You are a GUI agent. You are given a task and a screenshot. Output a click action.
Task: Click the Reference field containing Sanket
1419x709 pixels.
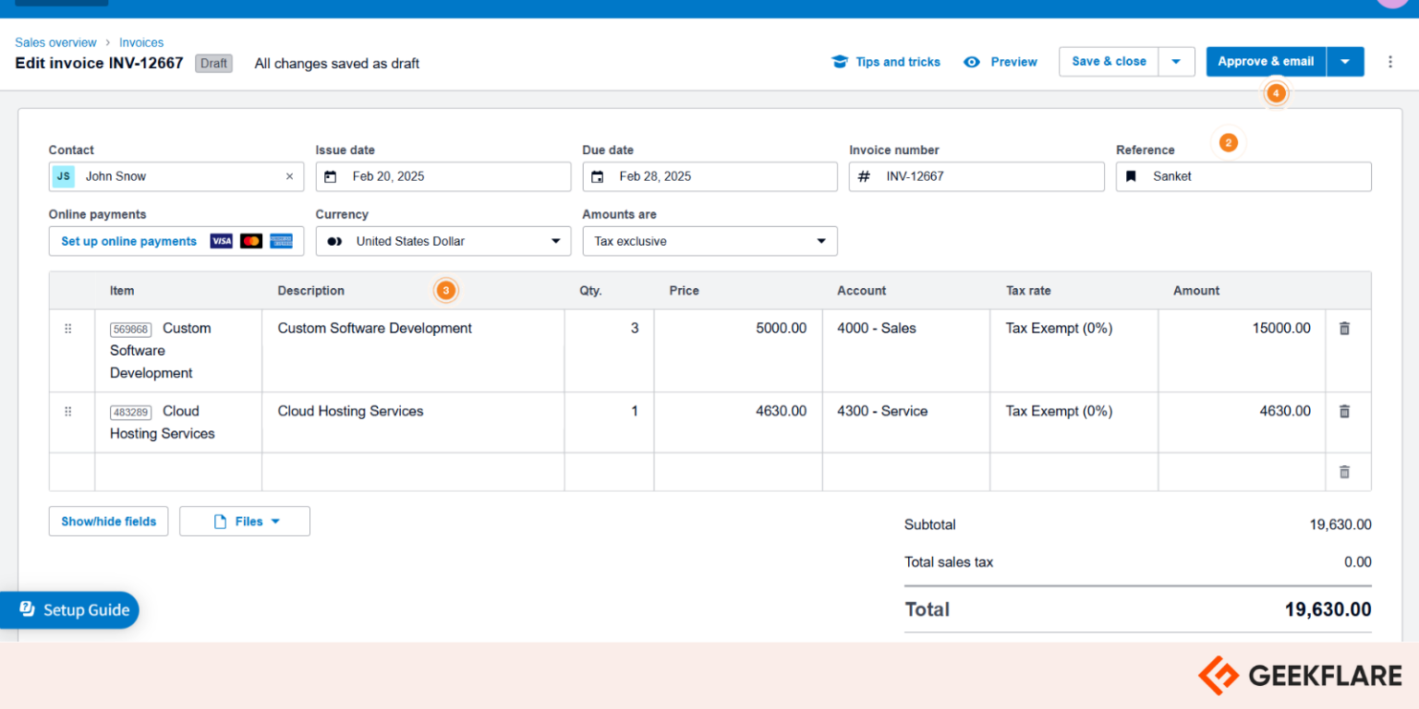(1243, 176)
